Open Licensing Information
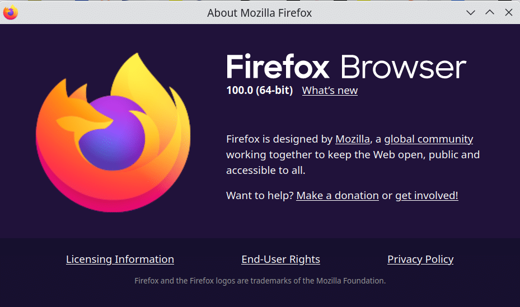The height and width of the screenshot is (307, 520). click(x=120, y=259)
